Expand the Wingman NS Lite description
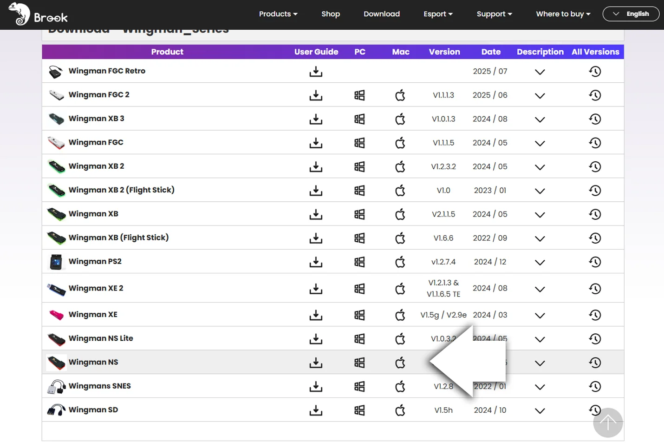This screenshot has height=443, width=664. [540, 339]
